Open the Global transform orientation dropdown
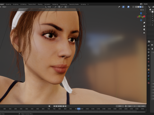 49,7
